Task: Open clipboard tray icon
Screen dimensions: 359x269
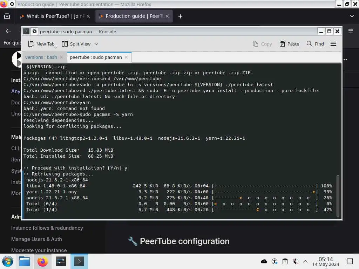Action: pos(285,261)
